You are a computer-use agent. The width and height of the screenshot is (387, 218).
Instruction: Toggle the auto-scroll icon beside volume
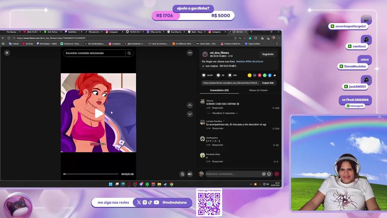(x=182, y=174)
